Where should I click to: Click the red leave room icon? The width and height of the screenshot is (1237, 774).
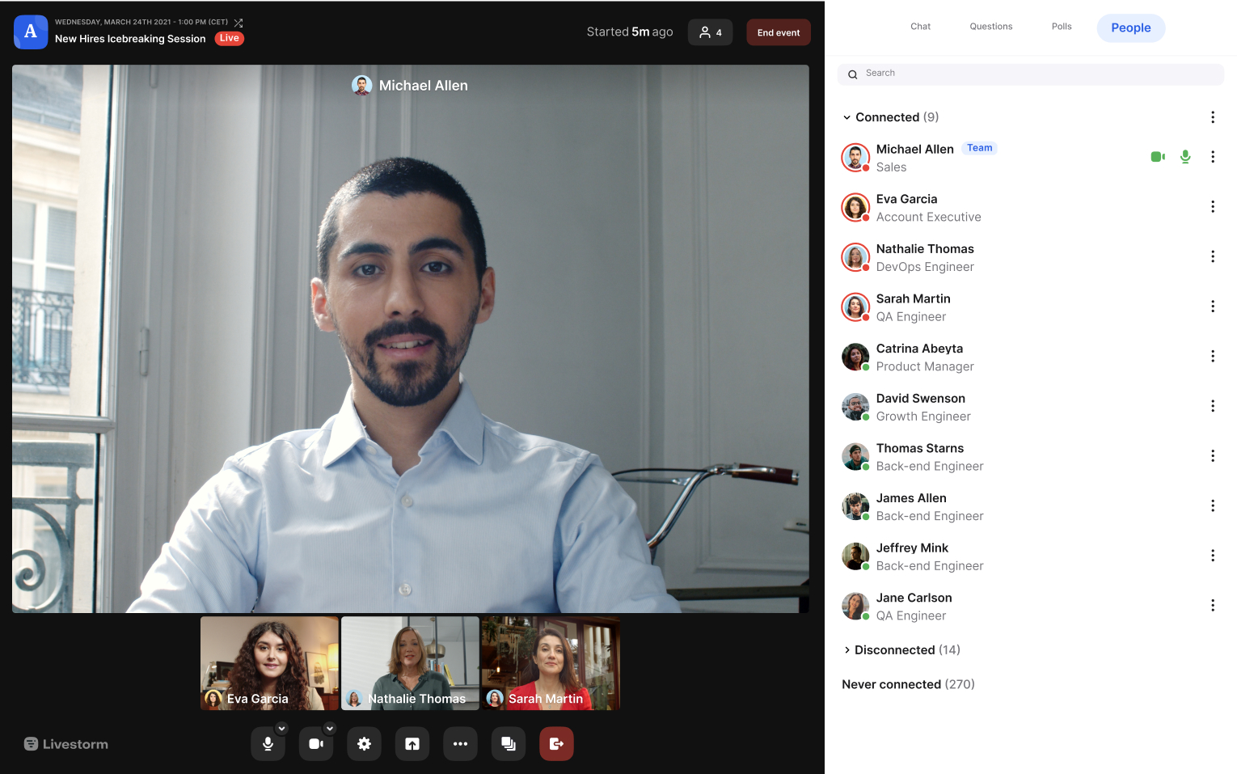coord(556,744)
